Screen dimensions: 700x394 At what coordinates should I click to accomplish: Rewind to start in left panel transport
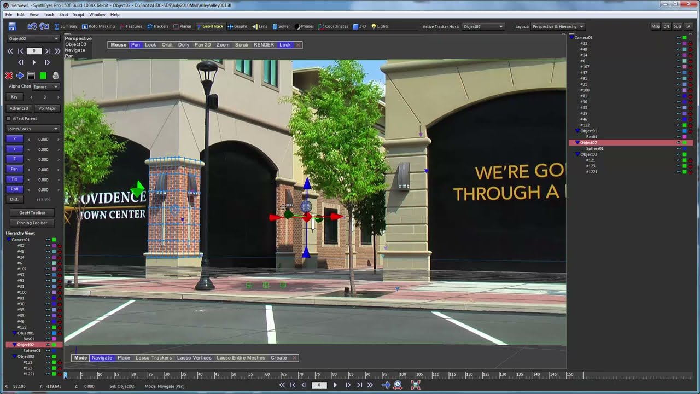[x=10, y=51]
